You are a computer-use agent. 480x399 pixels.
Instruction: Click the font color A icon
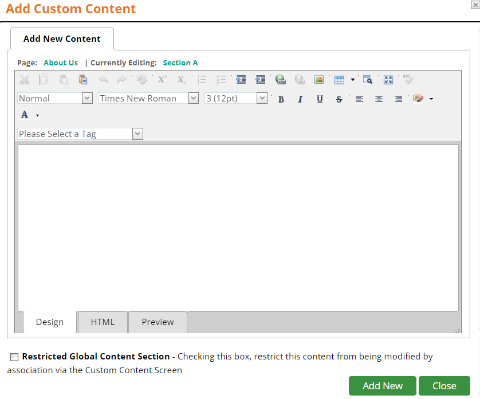tap(25, 115)
